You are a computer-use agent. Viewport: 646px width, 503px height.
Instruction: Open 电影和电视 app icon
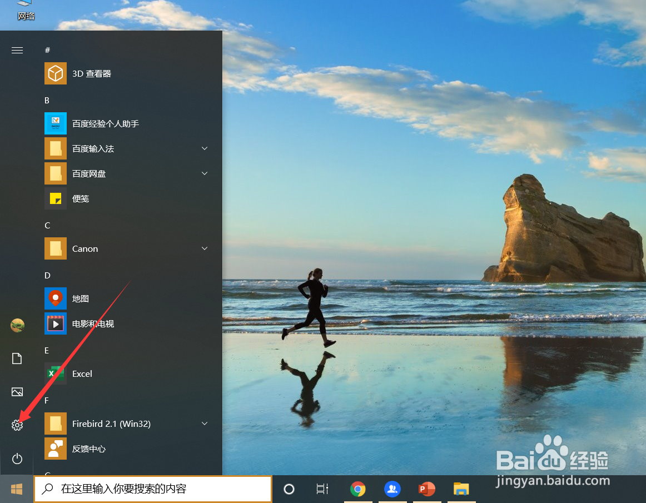[x=56, y=323]
